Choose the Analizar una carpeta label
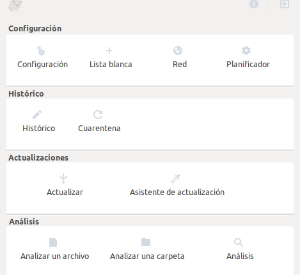 147,256
